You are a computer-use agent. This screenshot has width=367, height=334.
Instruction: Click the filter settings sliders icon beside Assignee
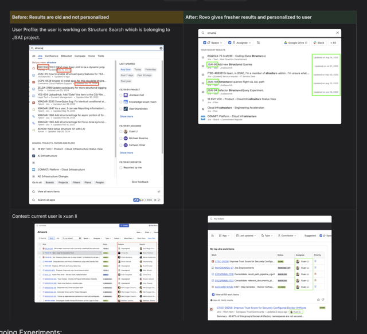pyautogui.click(x=258, y=43)
